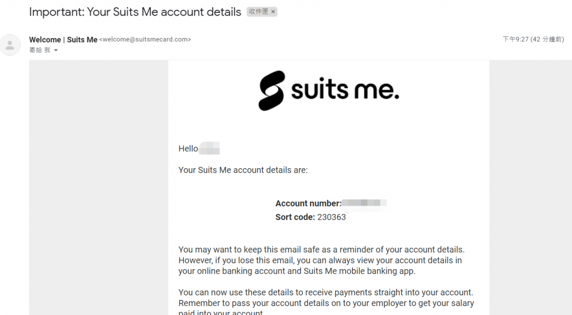
Task: Click the blurred account number value
Action: coord(364,203)
